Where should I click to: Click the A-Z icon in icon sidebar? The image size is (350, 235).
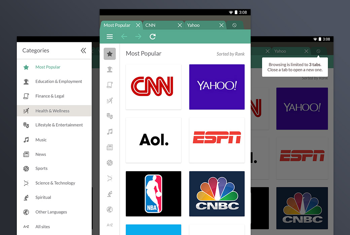[x=110, y=225]
